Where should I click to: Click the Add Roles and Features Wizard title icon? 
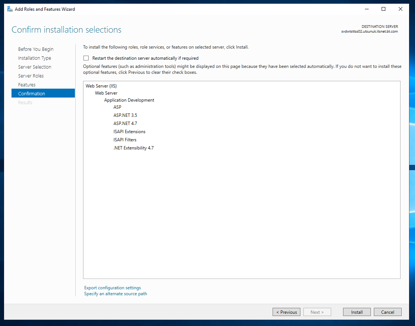point(10,9)
